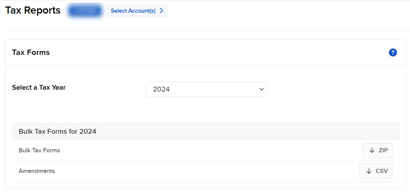Click the Select a Tax Year label
Viewport: 410px width, 193px height.
[x=39, y=88]
